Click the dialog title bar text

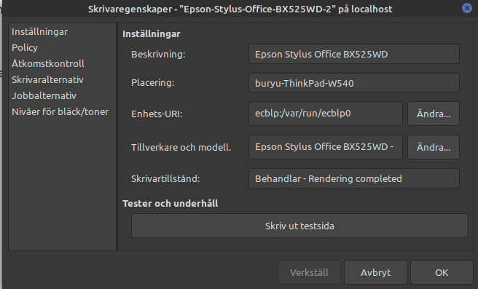[240, 9]
